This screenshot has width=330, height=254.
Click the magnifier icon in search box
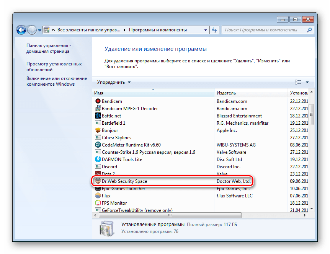point(309,30)
